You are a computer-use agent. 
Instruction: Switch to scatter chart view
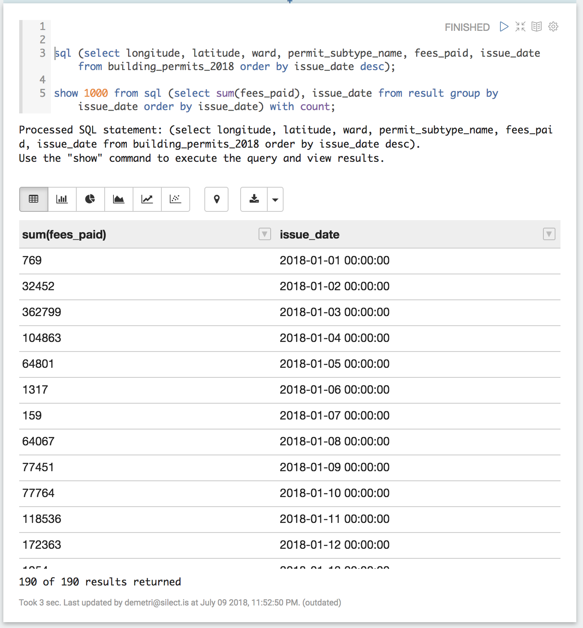(x=176, y=199)
